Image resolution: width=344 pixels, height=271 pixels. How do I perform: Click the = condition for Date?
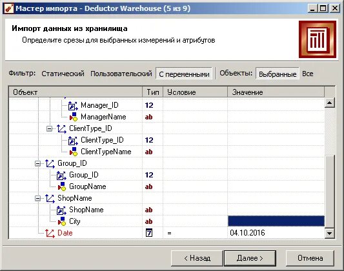169,233
